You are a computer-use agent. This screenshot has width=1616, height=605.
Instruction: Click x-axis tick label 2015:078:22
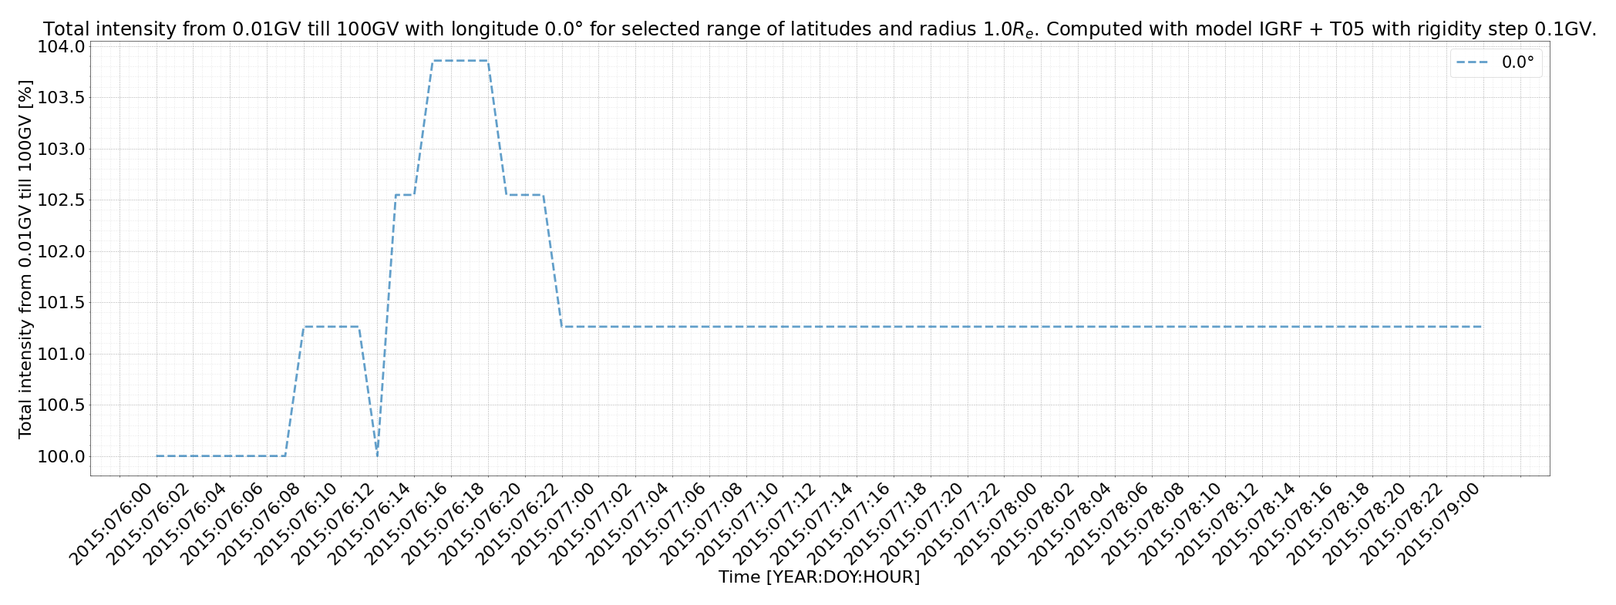coord(1402,524)
